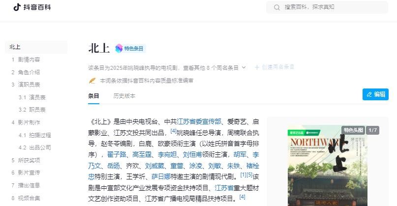
Task: Open the 江苏省委宣传部 link
Action: 199,122
